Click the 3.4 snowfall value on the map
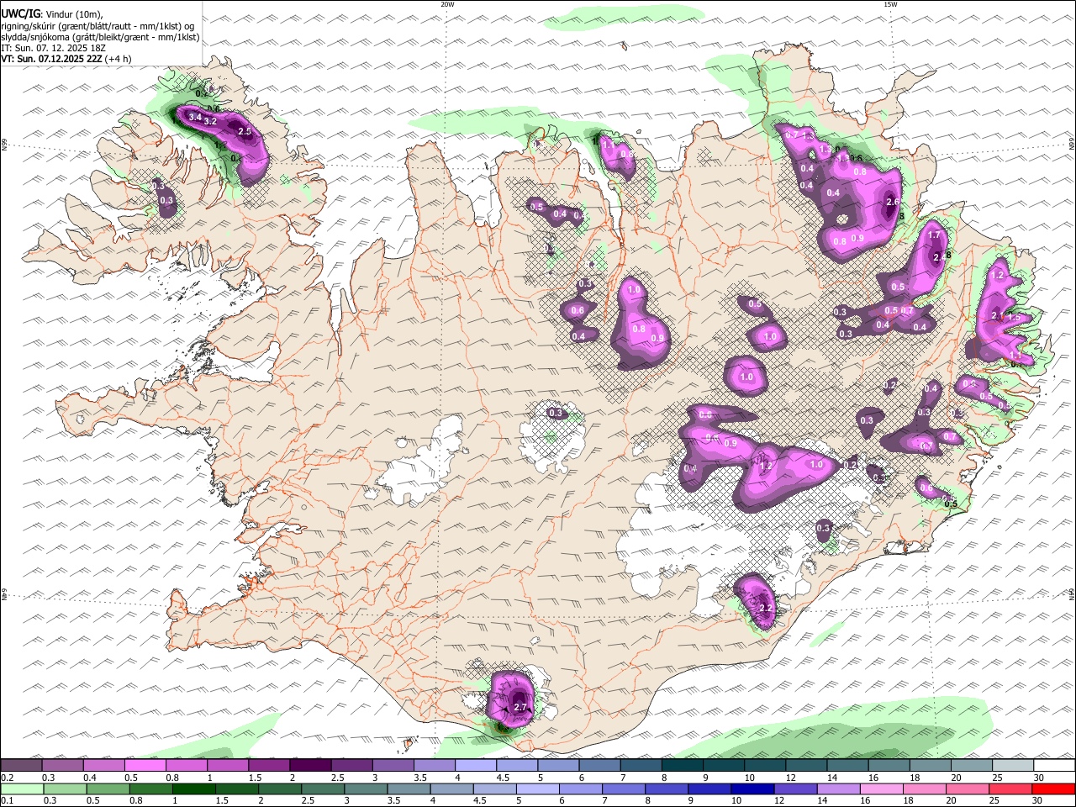The image size is (1076, 807). 194,117
